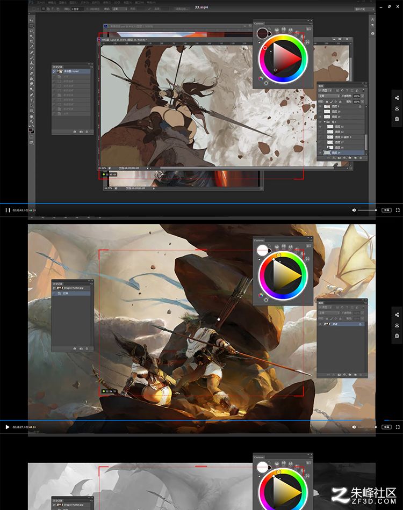Viewport: 403px width, 510px height.
Task: Open upper History panel flyout menu
Action: coord(91,67)
